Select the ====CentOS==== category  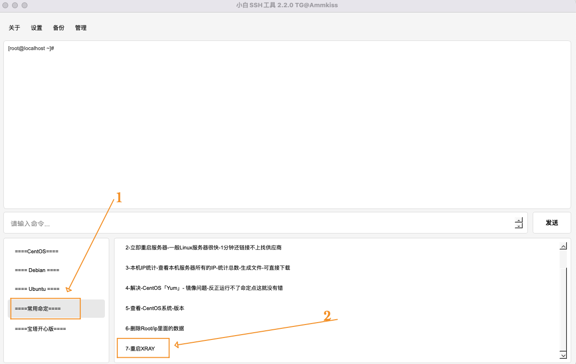[37, 251]
